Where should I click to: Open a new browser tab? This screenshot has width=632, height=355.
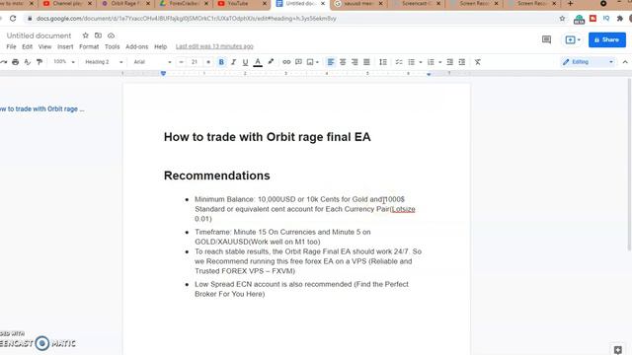pyautogui.click(x=570, y=4)
